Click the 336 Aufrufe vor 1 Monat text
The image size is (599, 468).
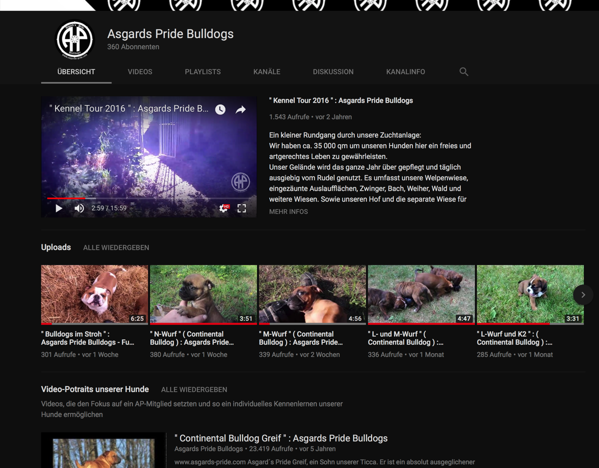405,354
